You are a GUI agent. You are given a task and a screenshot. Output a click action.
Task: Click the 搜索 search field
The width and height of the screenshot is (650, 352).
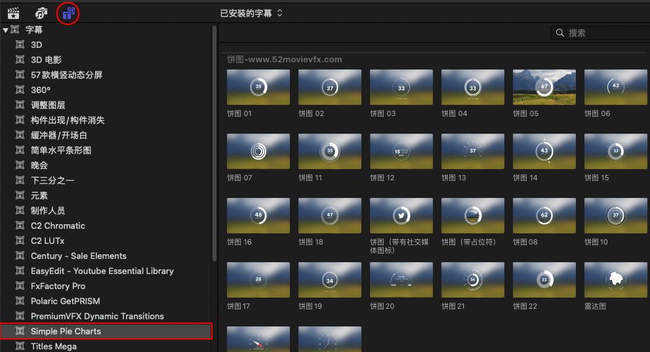pos(600,33)
